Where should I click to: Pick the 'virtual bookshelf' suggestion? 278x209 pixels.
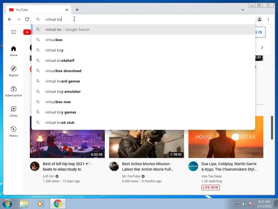pyautogui.click(x=143, y=60)
